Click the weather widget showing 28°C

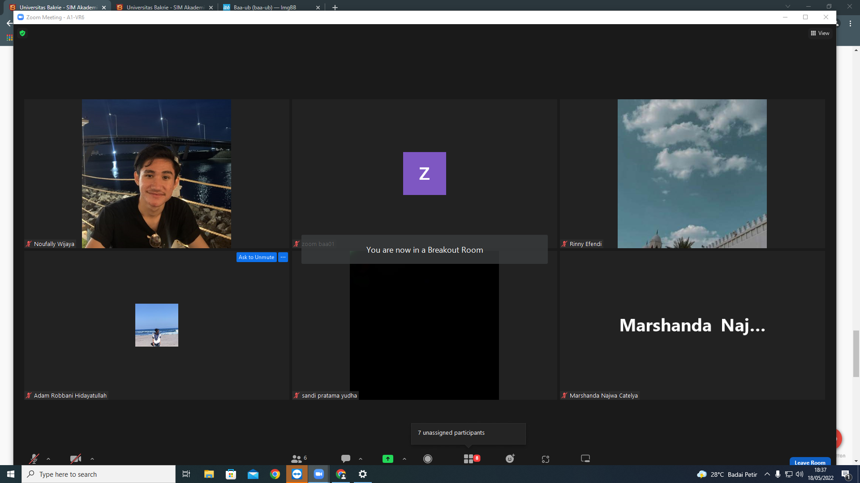click(727, 475)
